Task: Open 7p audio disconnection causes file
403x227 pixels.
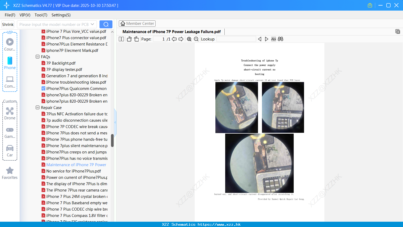Action: click(74, 120)
